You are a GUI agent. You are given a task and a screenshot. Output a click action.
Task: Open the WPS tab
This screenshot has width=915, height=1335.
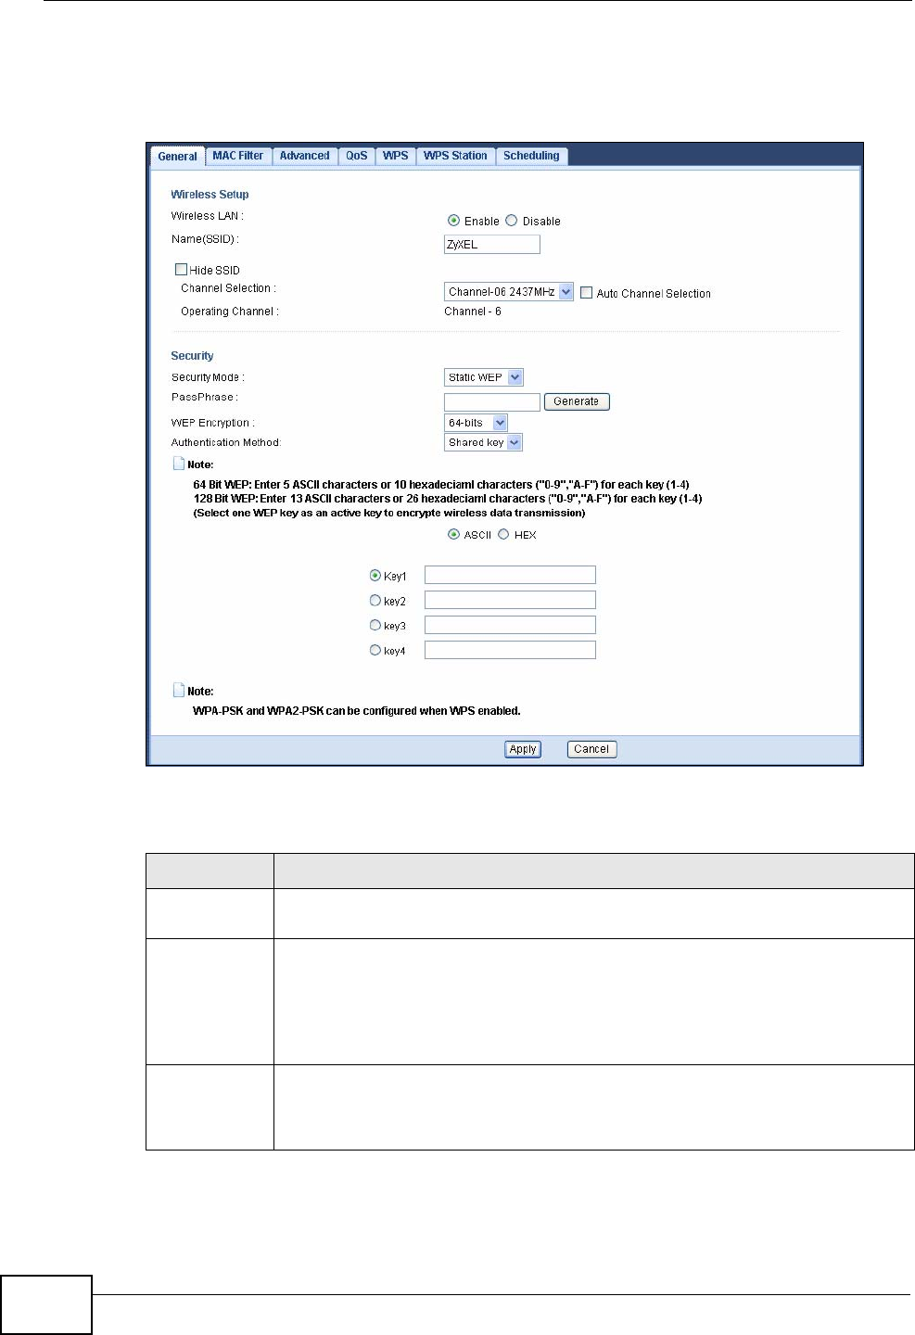pyautogui.click(x=396, y=156)
